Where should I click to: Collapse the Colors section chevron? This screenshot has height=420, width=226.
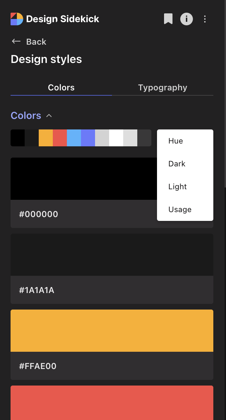pyautogui.click(x=49, y=115)
